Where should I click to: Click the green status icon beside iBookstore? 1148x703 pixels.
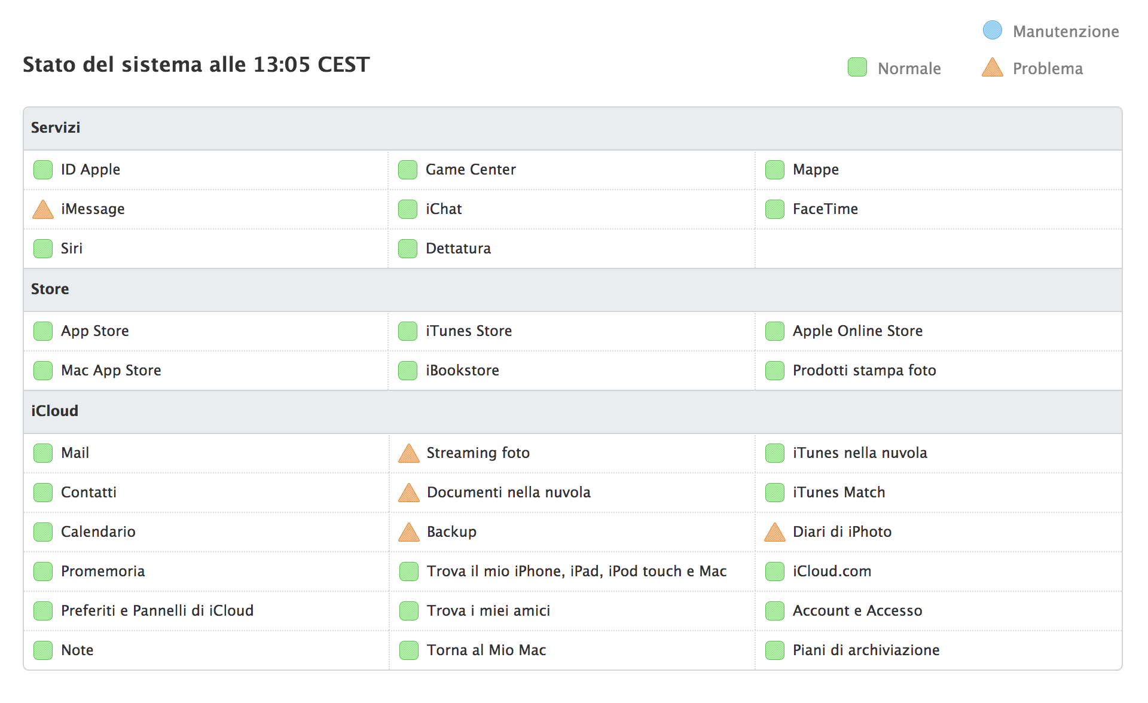[408, 371]
